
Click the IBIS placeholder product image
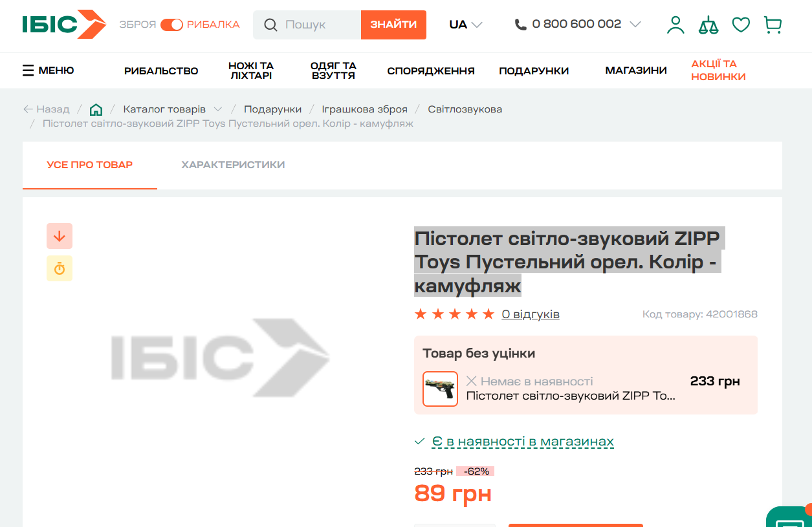click(221, 357)
